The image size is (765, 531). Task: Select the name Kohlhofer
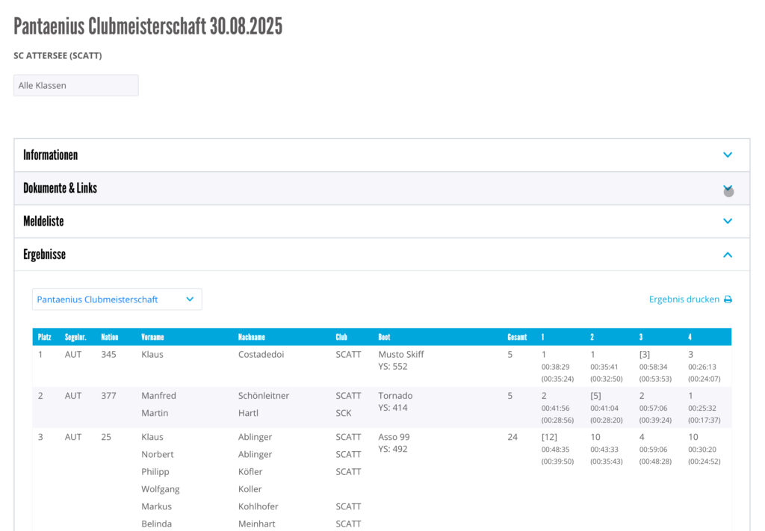tap(258, 506)
